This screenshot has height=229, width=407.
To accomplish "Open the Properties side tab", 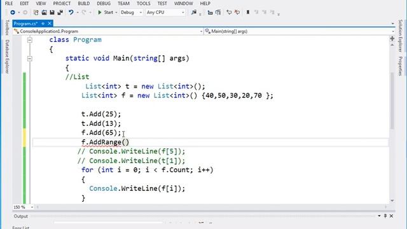I will pyautogui.click(x=401, y=66).
